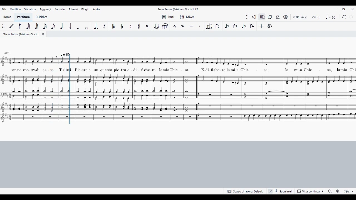356x200 pixels.
Task: Rewind playback to the start
Action: [254, 17]
